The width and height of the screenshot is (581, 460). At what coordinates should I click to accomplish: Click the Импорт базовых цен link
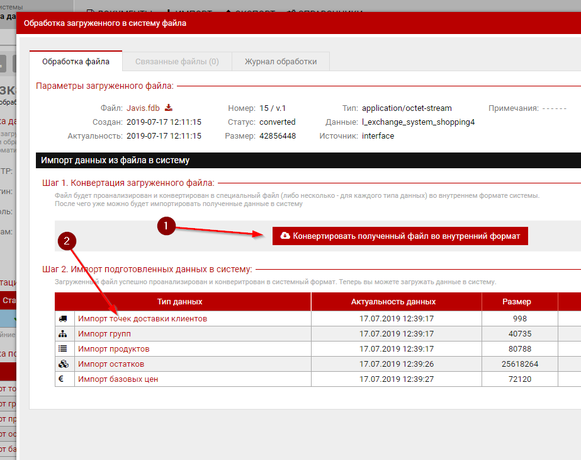(x=118, y=379)
